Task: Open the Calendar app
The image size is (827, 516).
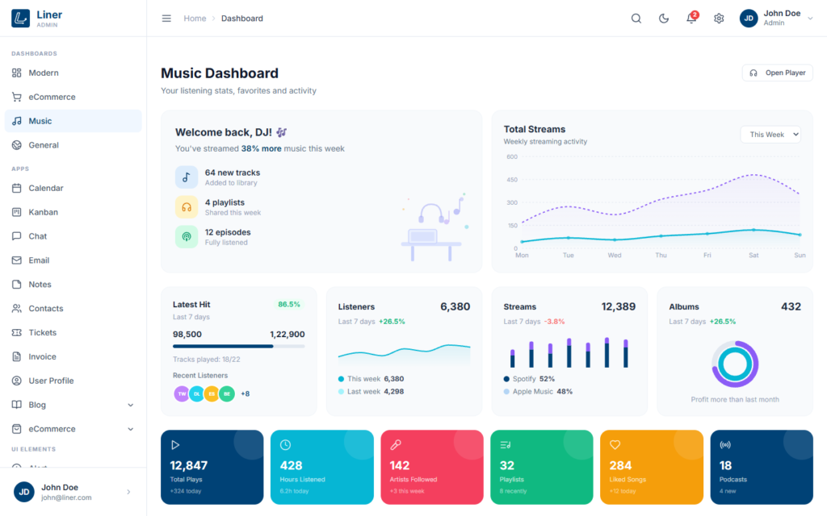Action: 73,188
